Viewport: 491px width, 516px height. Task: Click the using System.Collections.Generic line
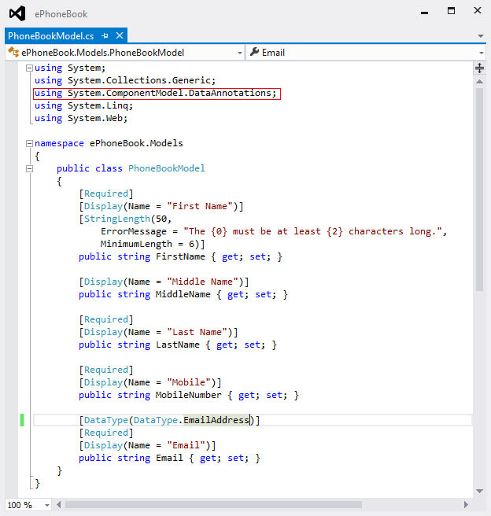coord(125,80)
